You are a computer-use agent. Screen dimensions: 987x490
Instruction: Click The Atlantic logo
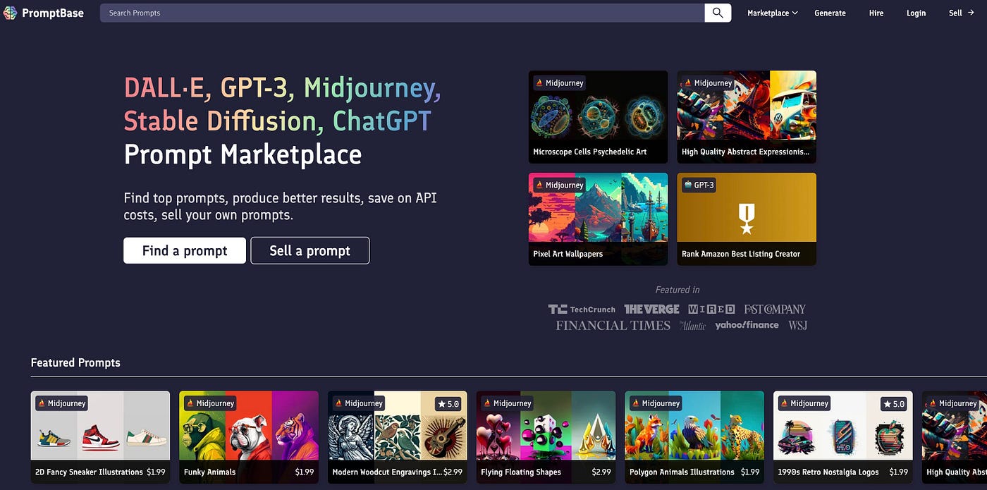pyautogui.click(x=692, y=325)
